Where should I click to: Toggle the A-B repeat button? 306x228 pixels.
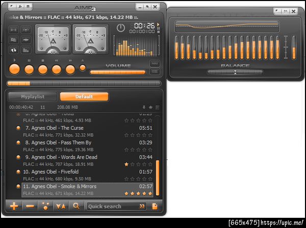tap(13, 30)
